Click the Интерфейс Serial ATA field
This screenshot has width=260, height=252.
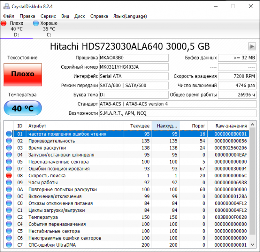click(134, 76)
